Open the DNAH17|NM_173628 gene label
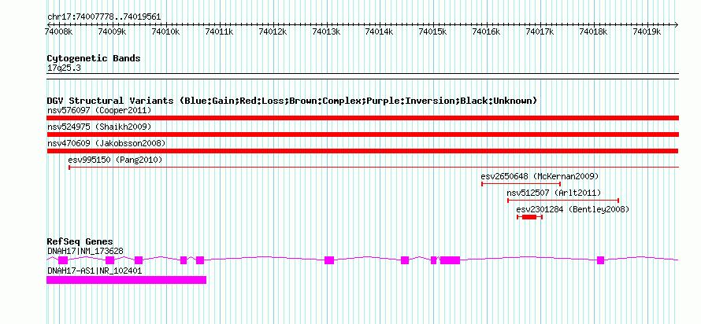701x324 pixels. [85, 251]
